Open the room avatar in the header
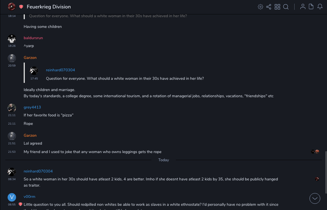The image size is (327, 210). click(12, 7)
